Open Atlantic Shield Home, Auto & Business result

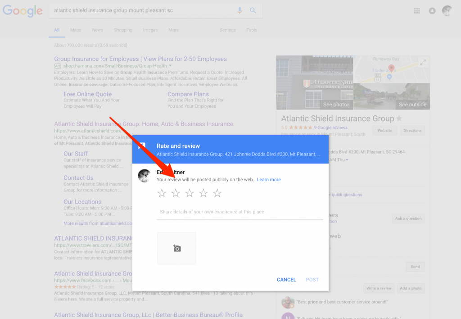pos(144,124)
